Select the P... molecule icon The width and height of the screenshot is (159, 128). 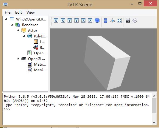[36, 47]
